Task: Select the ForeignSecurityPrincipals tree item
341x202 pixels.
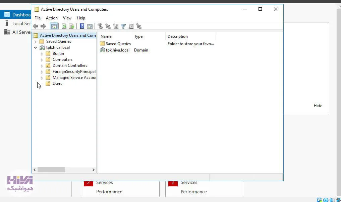Action: (74, 72)
